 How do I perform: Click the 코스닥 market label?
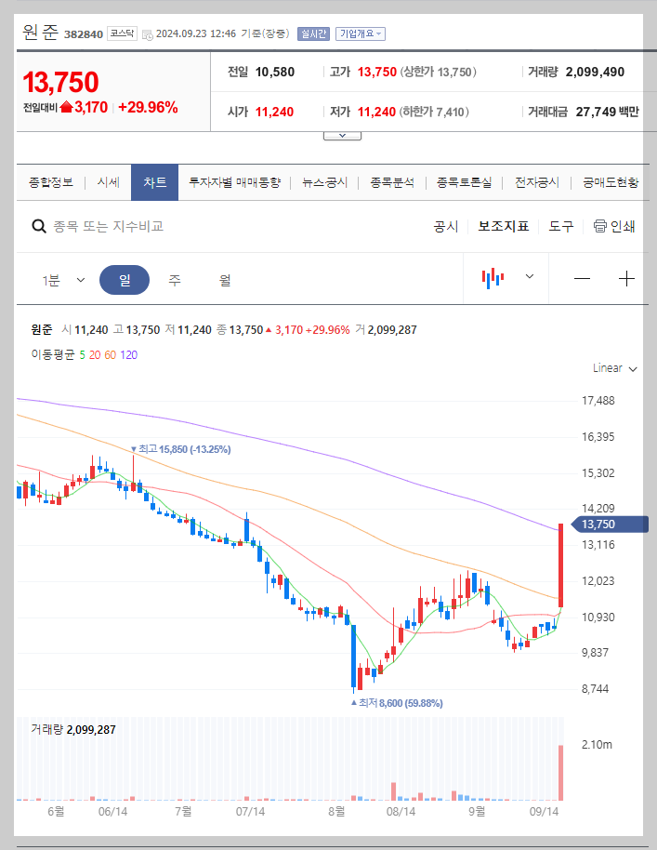pyautogui.click(x=122, y=31)
